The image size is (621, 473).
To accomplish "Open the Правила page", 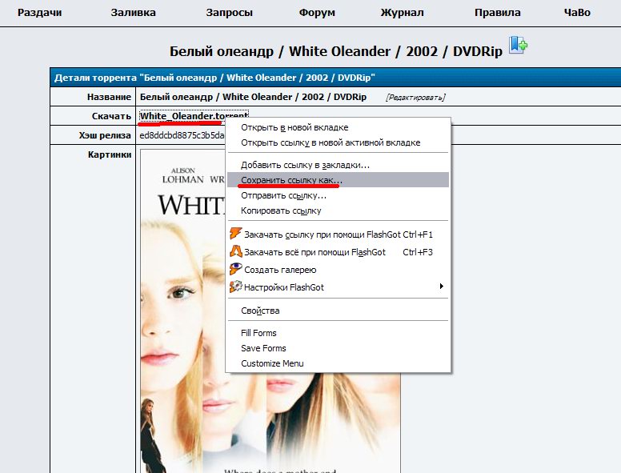I will [498, 13].
